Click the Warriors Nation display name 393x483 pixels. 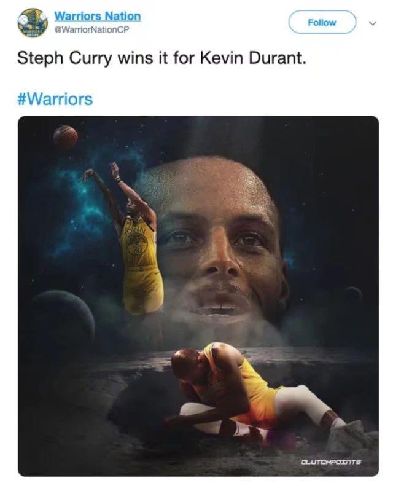click(x=98, y=16)
